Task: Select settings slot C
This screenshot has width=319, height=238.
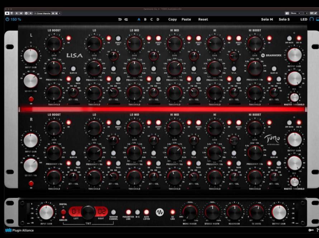Action: (x=152, y=19)
